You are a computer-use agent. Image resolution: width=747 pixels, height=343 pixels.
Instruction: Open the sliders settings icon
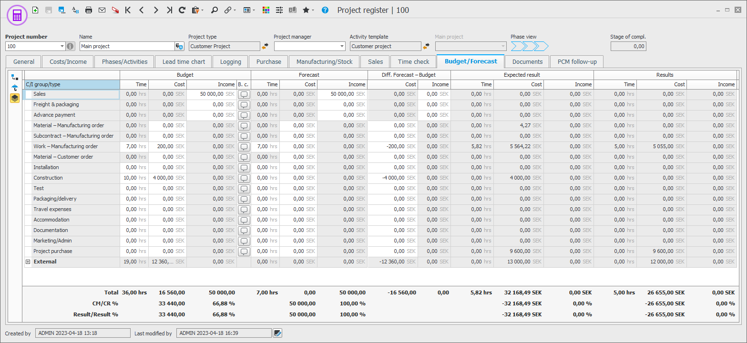pos(279,10)
